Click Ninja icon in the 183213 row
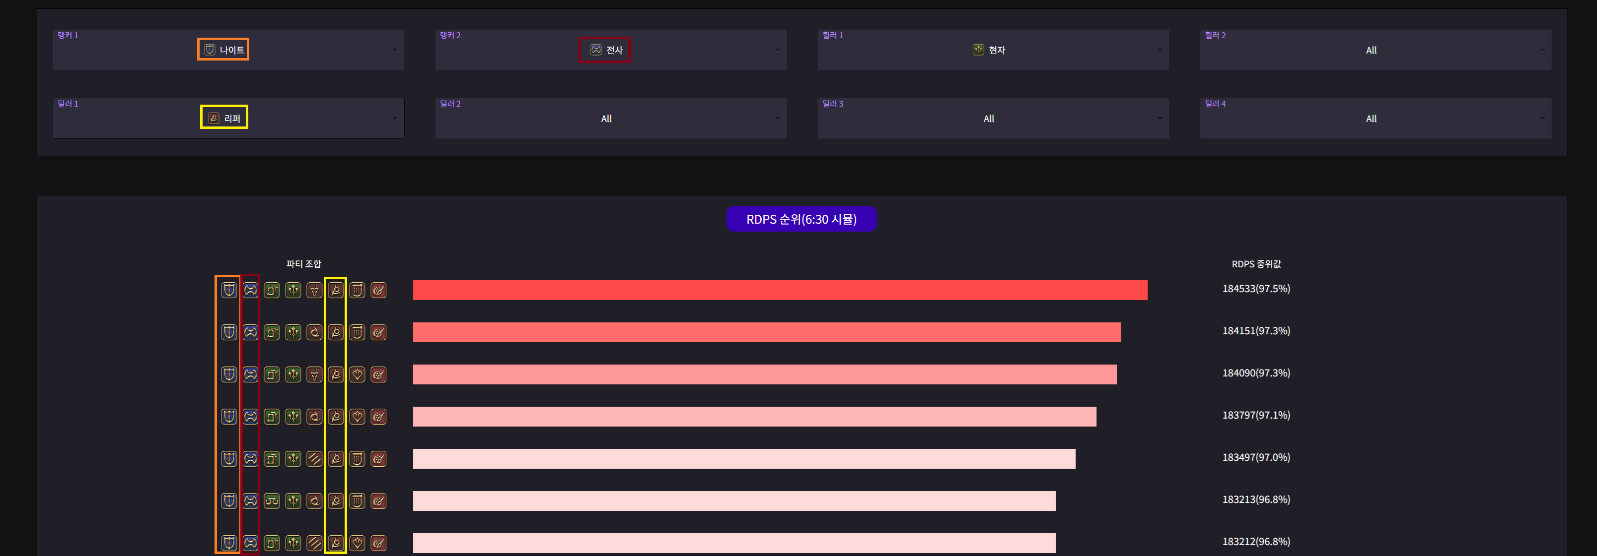 (x=314, y=500)
